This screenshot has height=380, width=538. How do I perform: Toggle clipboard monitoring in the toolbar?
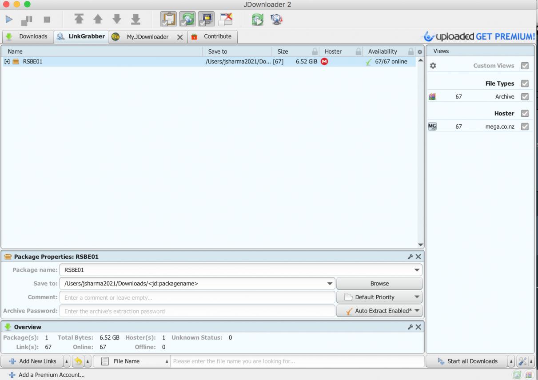click(169, 20)
